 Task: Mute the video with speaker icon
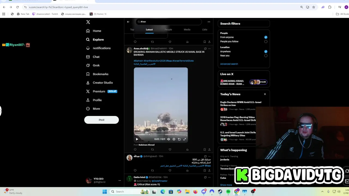click(x=169, y=139)
